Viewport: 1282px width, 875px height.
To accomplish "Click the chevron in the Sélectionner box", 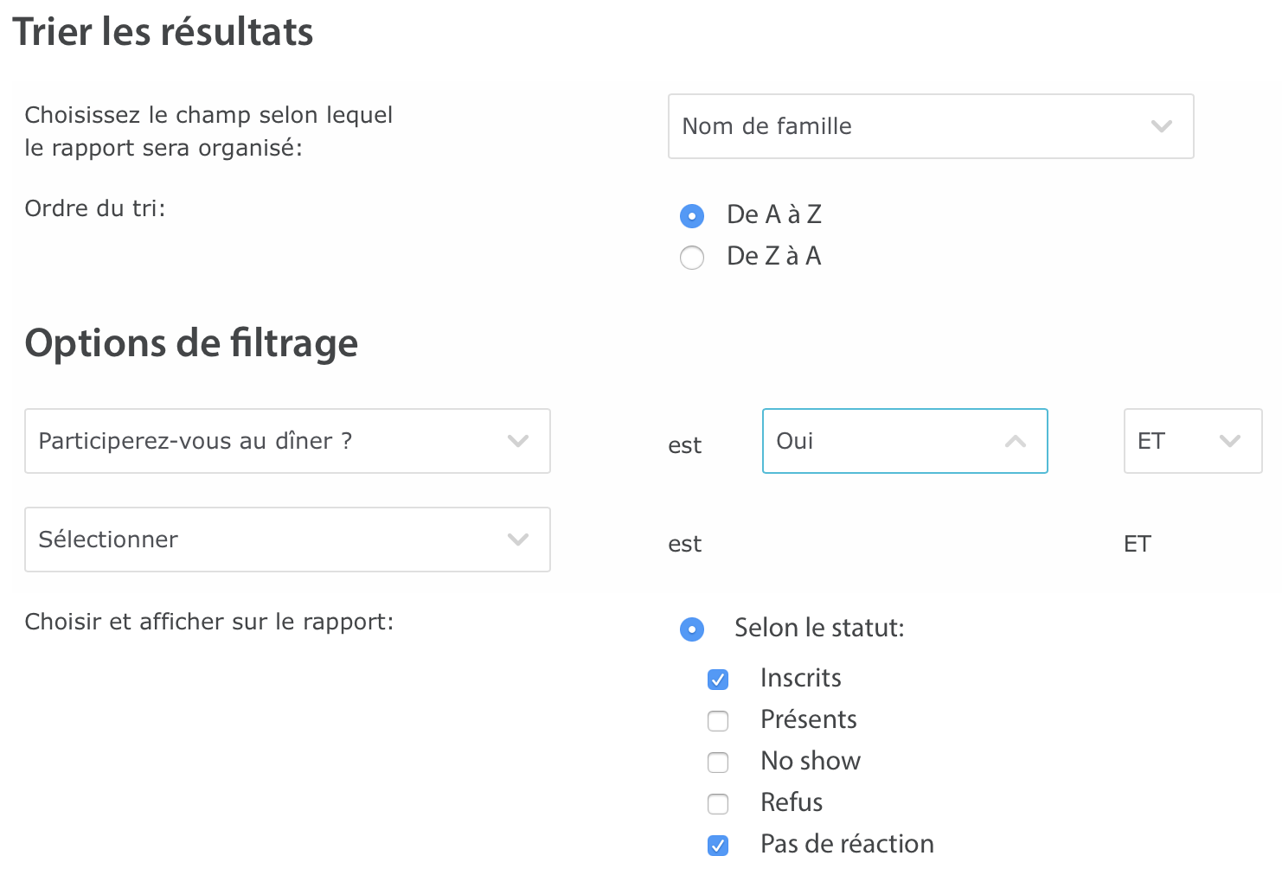I will pos(518,540).
